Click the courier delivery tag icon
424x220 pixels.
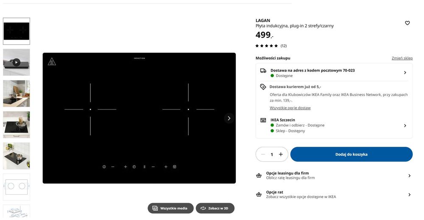[263, 87]
